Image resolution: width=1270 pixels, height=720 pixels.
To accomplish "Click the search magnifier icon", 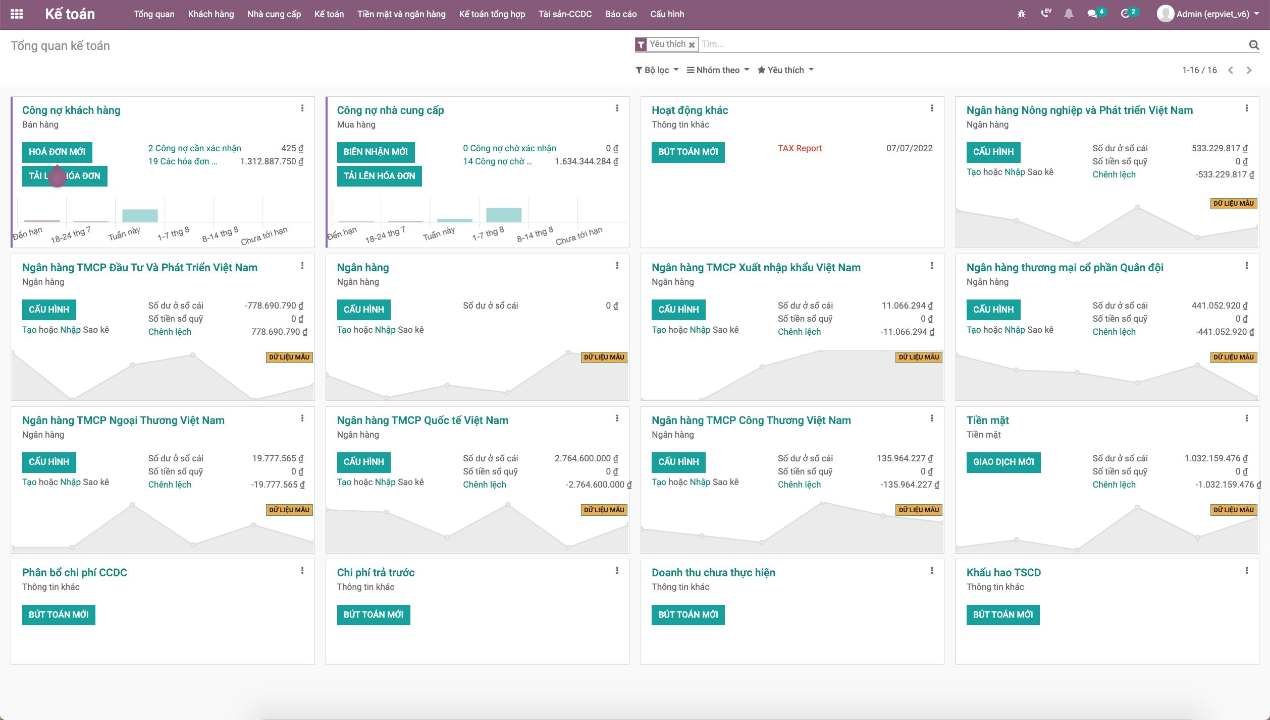I will pyautogui.click(x=1254, y=45).
